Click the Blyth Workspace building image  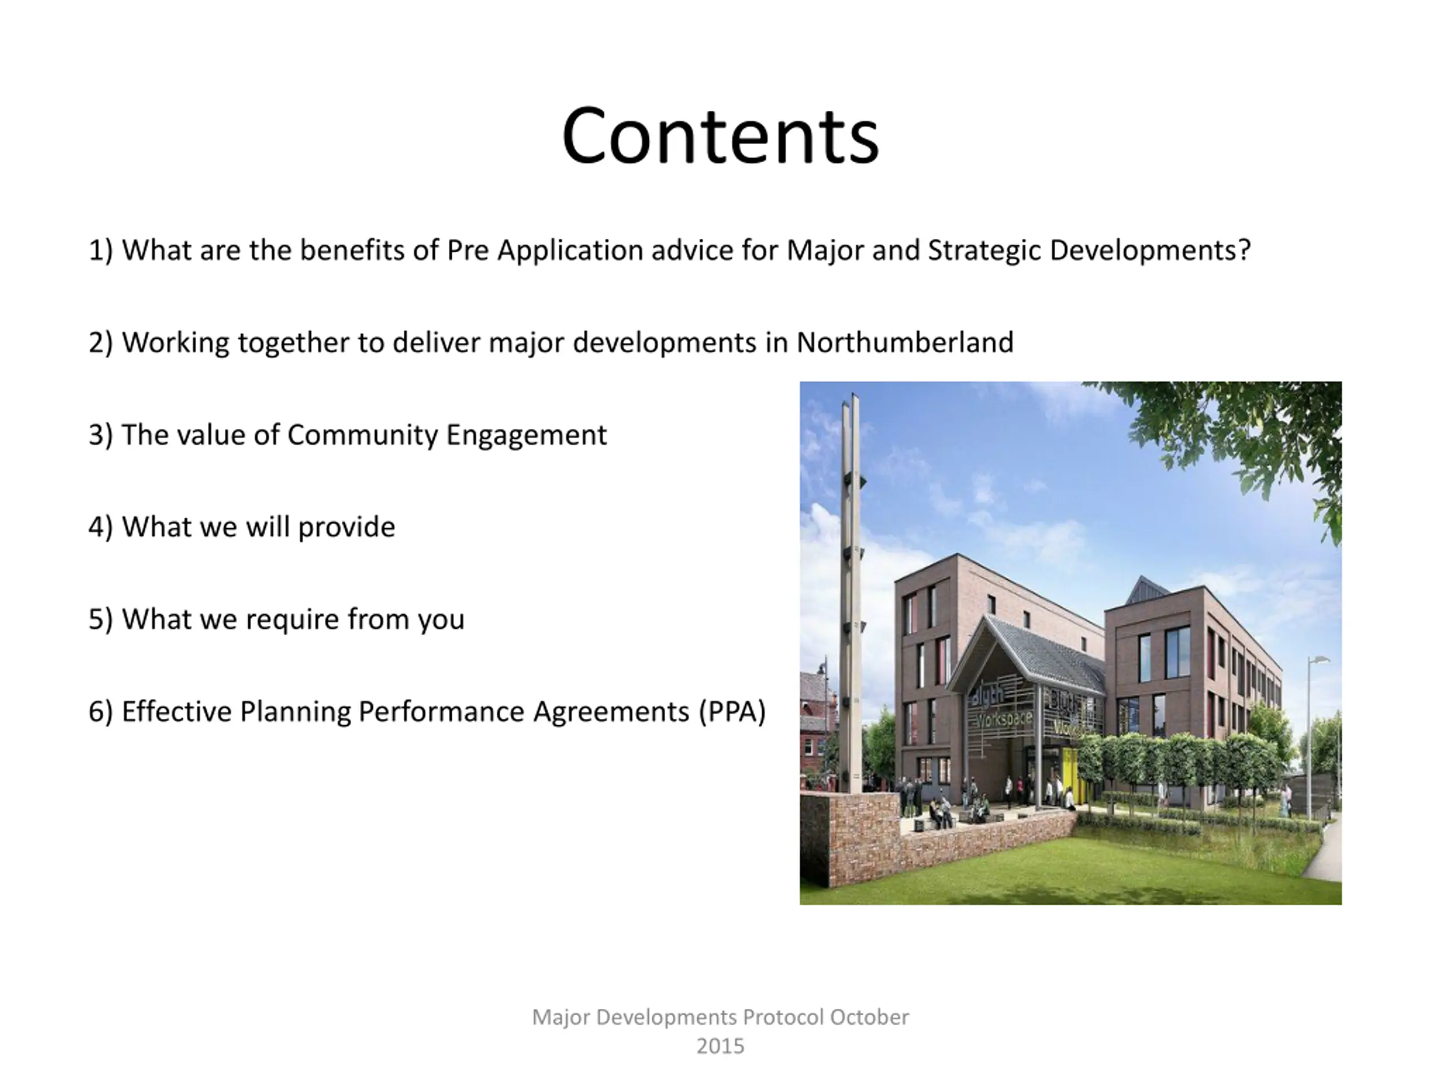click(1070, 643)
